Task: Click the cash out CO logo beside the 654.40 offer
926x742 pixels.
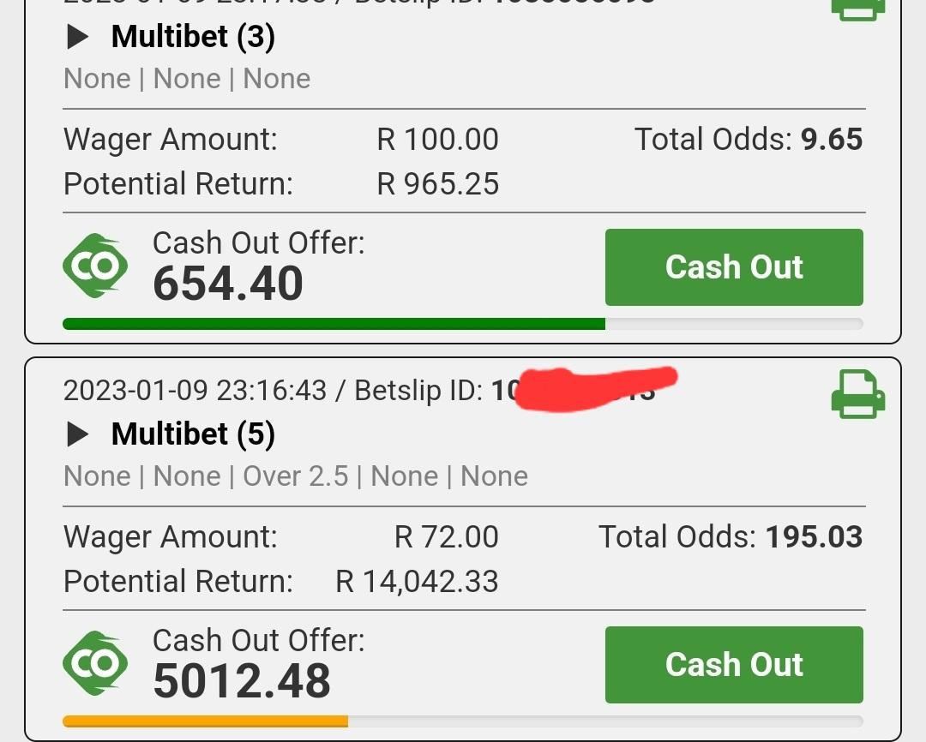Action: click(x=95, y=265)
